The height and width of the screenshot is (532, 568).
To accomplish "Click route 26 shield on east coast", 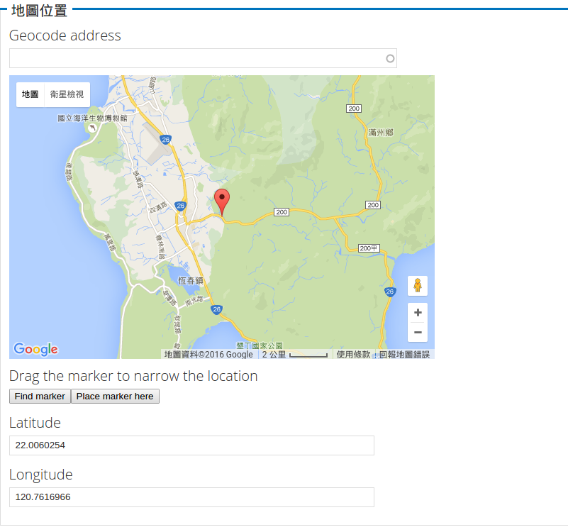I will coord(390,292).
